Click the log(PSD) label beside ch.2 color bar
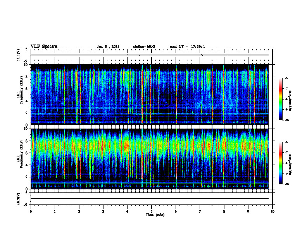This screenshot has width=307, height=237. point(290,165)
